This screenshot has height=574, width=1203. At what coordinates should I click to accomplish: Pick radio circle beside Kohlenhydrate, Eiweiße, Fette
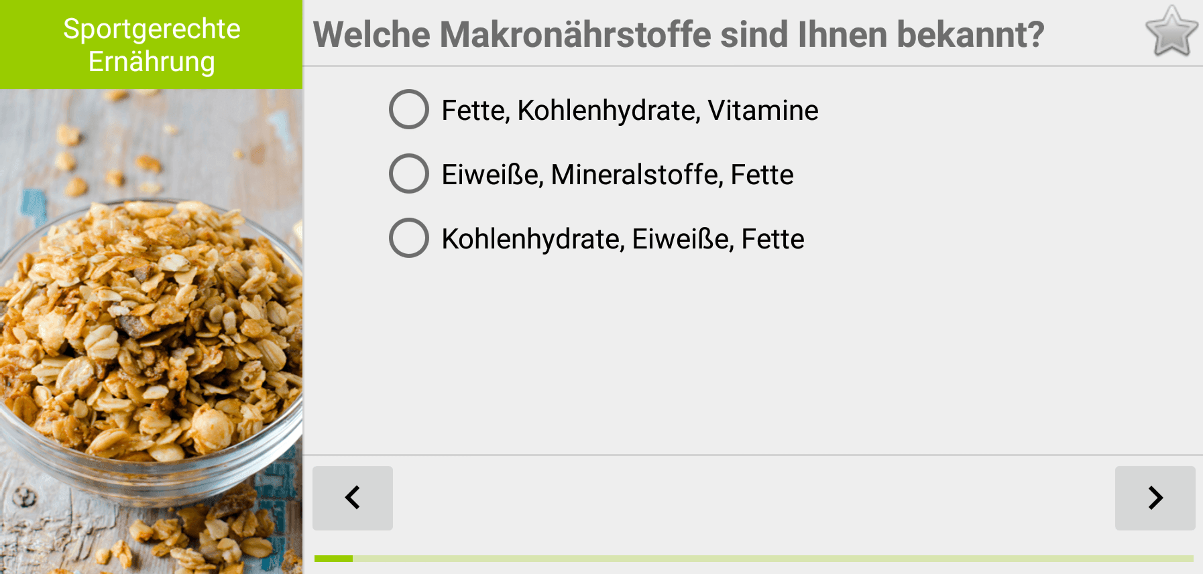(x=409, y=238)
